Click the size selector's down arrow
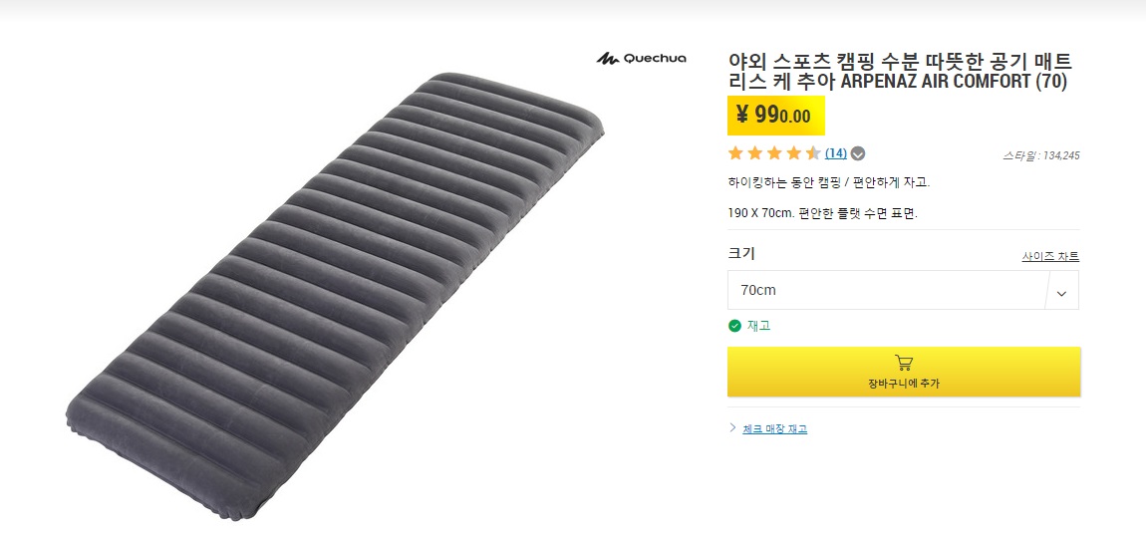 click(1061, 291)
